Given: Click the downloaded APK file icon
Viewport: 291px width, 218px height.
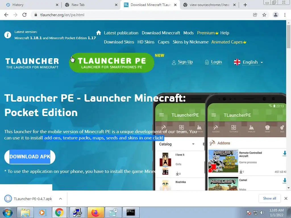Looking at the screenshot, I should click(x=8, y=199).
